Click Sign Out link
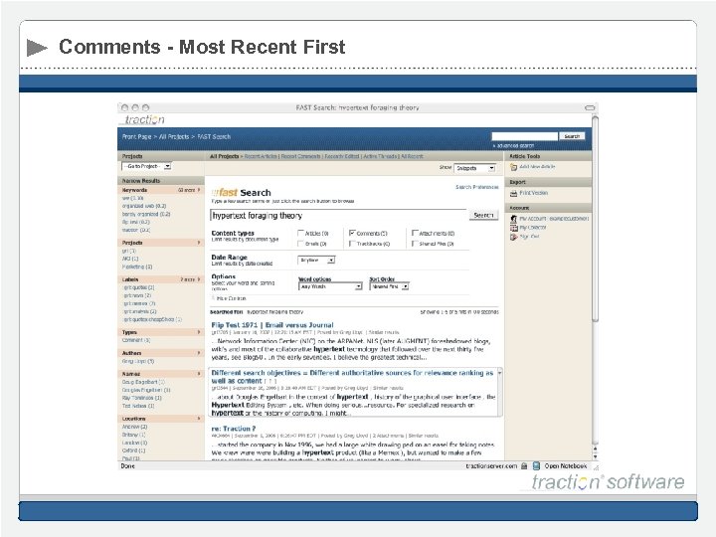The image size is (716, 537). (529, 237)
